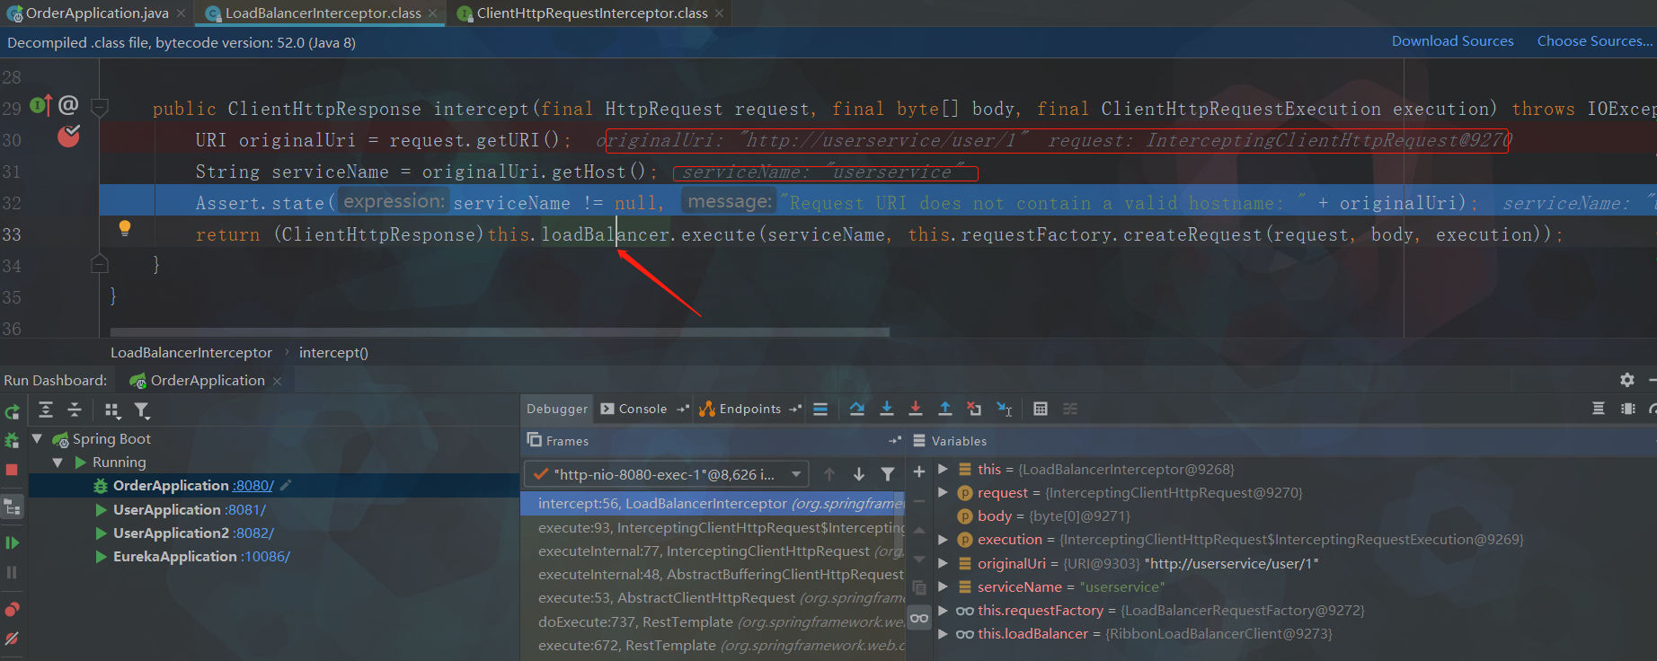Screen dimensions: 1657x661
Task: Click the Drop Frame icon
Action: (974, 409)
